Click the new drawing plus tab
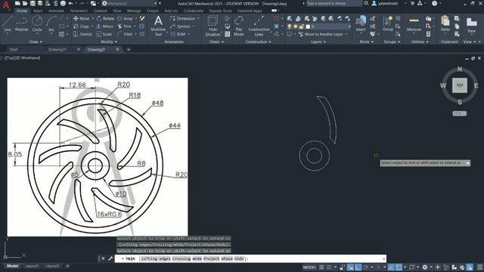The height and width of the screenshot is (272, 484). [129, 49]
